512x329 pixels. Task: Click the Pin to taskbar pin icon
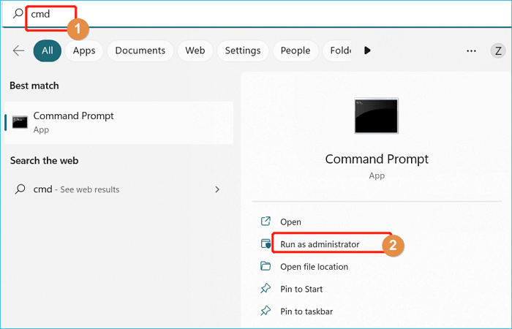tap(266, 311)
